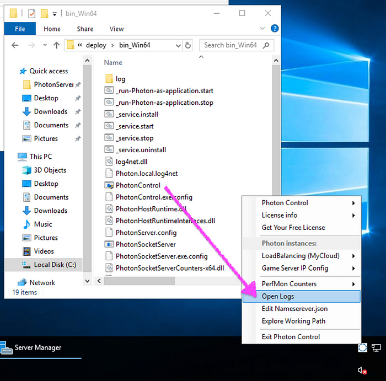The image size is (386, 381).
Task: Expand the address bar history dropdown
Action: click(x=178, y=46)
